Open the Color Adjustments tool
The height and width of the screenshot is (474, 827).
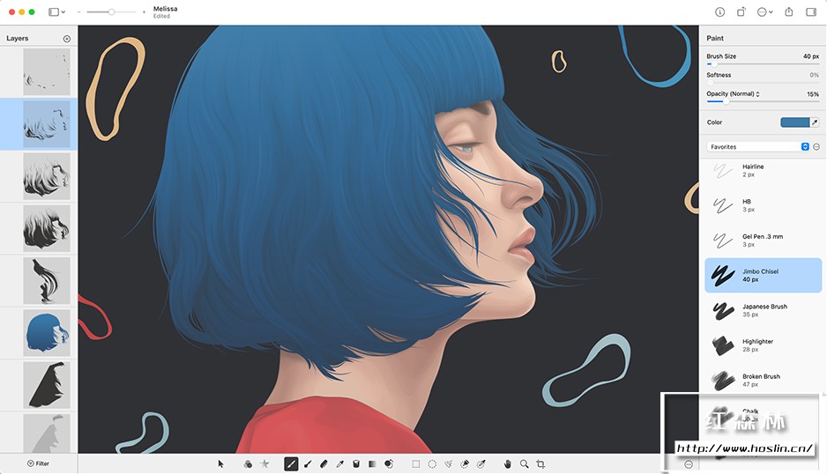tap(248, 464)
